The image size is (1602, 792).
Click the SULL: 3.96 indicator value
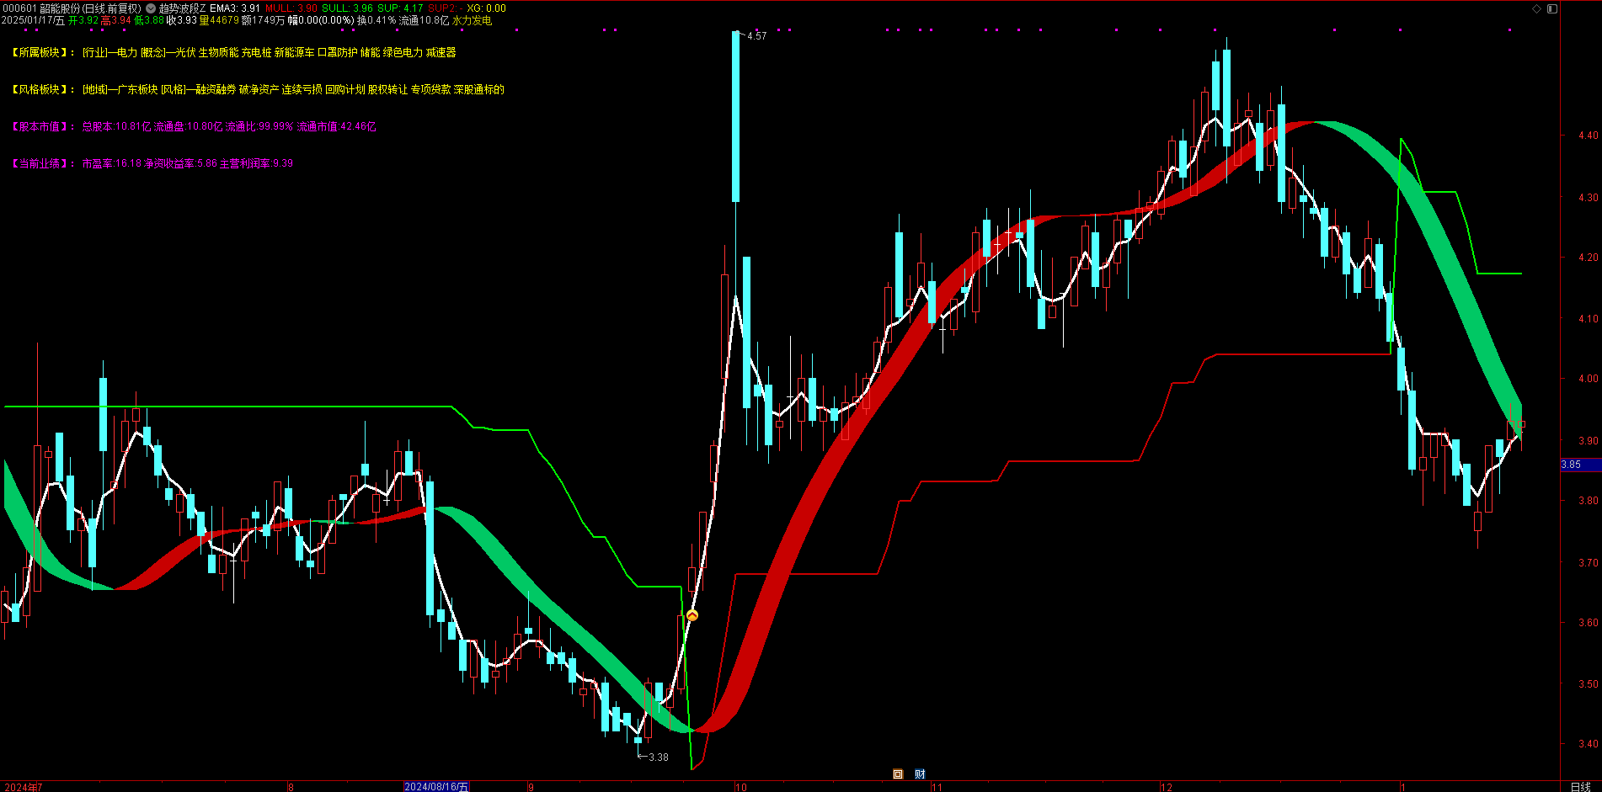coord(347,8)
